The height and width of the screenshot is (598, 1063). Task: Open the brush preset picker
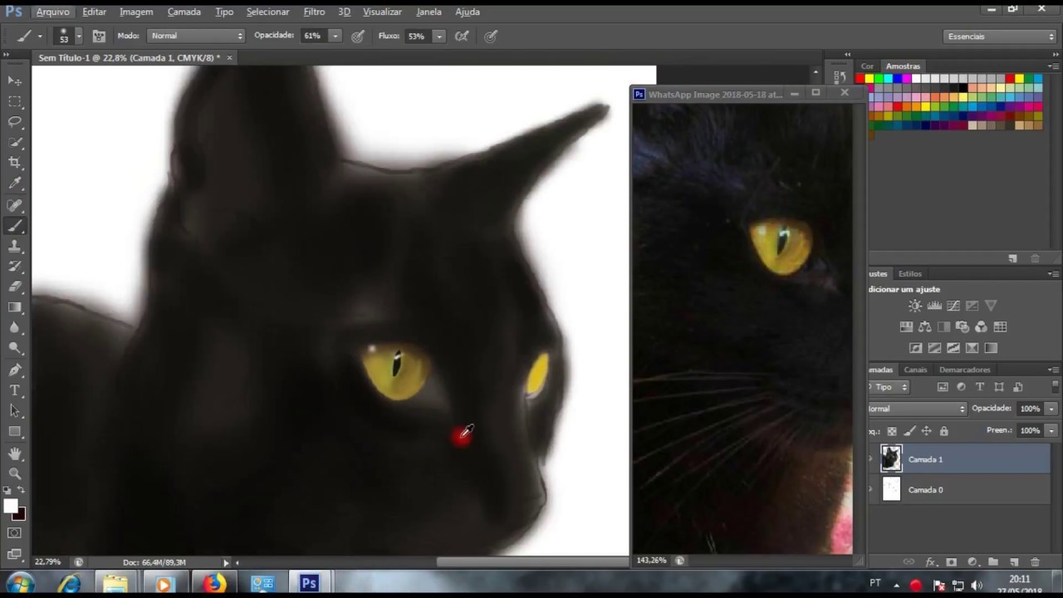(71, 36)
